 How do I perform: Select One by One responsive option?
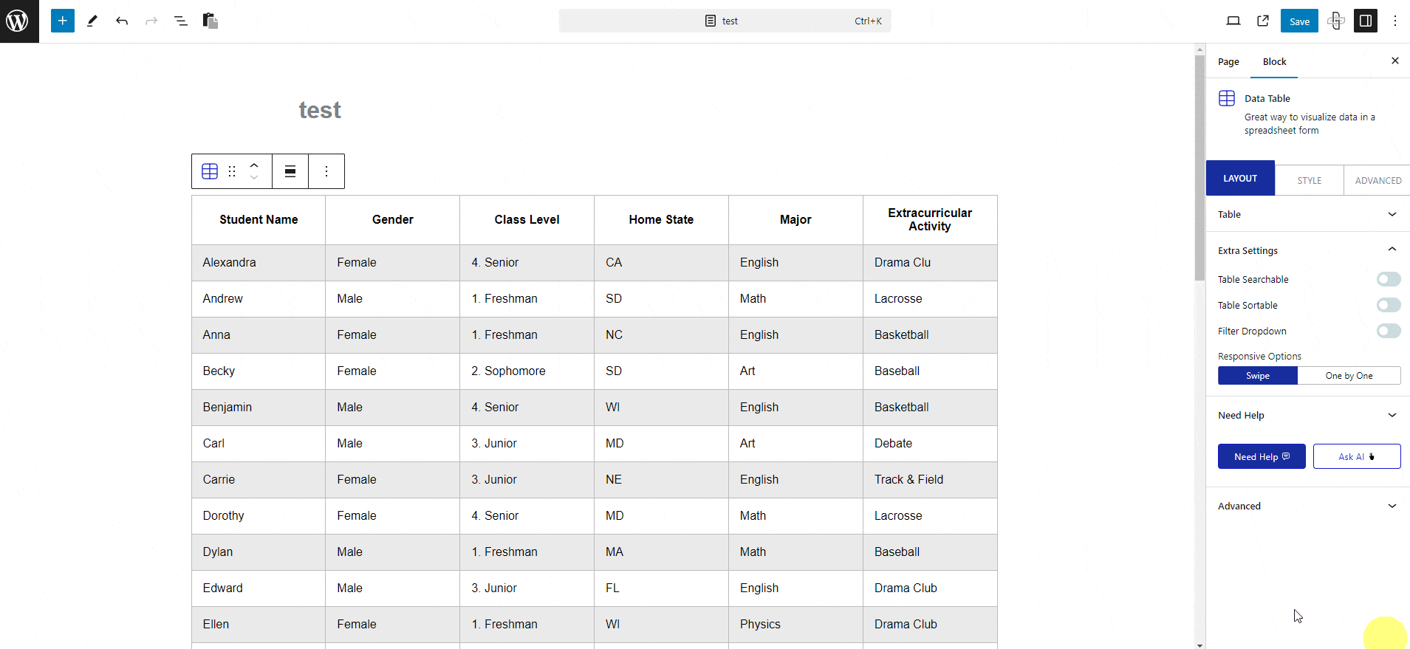(1349, 376)
